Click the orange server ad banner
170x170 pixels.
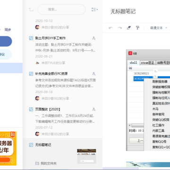click(8, 148)
